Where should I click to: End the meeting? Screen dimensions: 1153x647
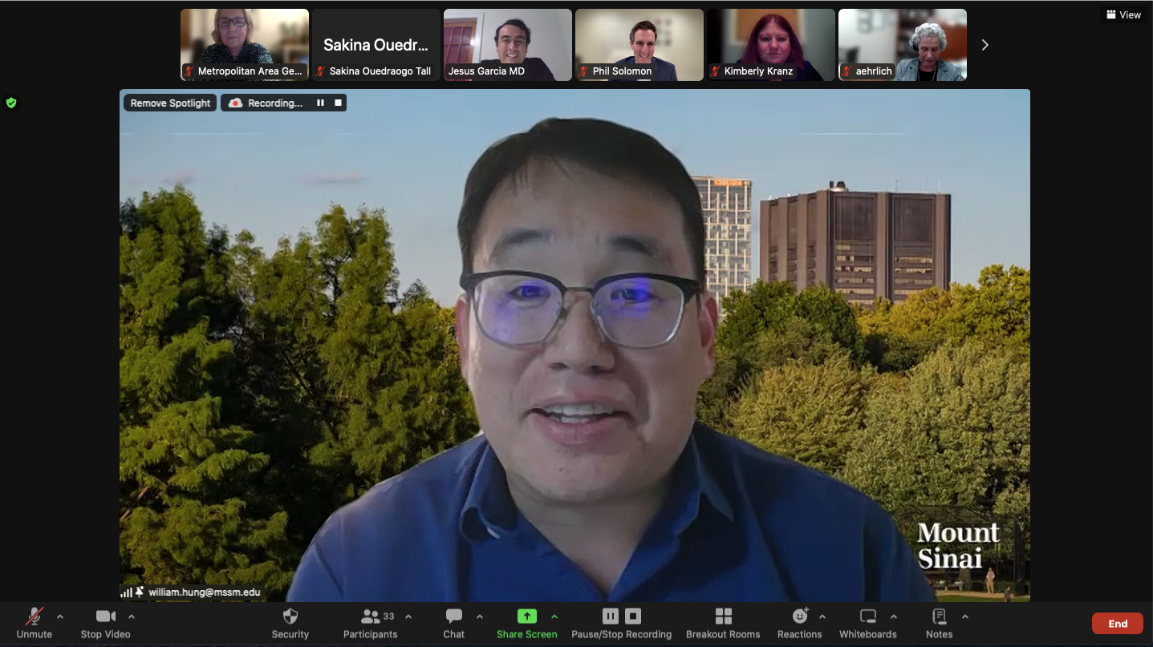(x=1118, y=624)
